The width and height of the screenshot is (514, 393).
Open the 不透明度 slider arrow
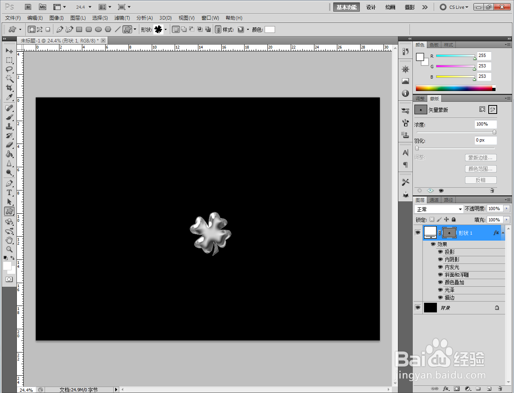coord(506,209)
